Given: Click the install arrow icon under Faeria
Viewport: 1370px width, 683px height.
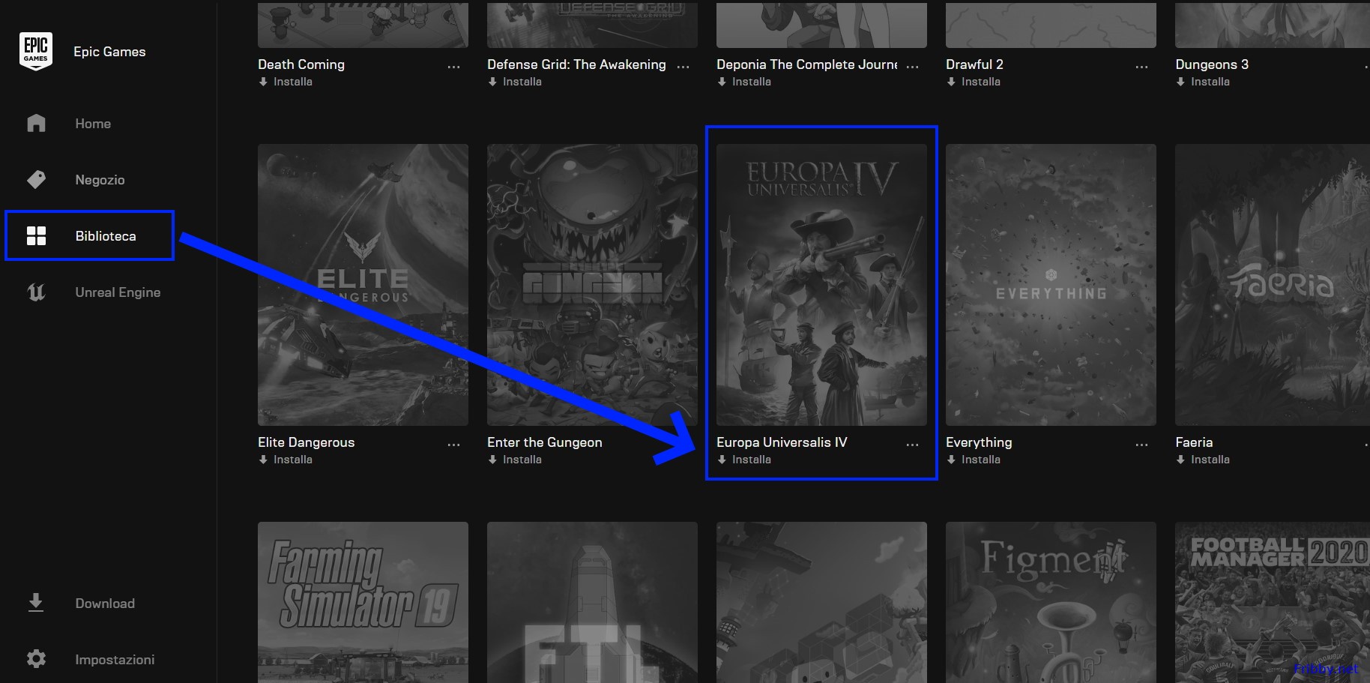Looking at the screenshot, I should pyautogui.click(x=1180, y=460).
